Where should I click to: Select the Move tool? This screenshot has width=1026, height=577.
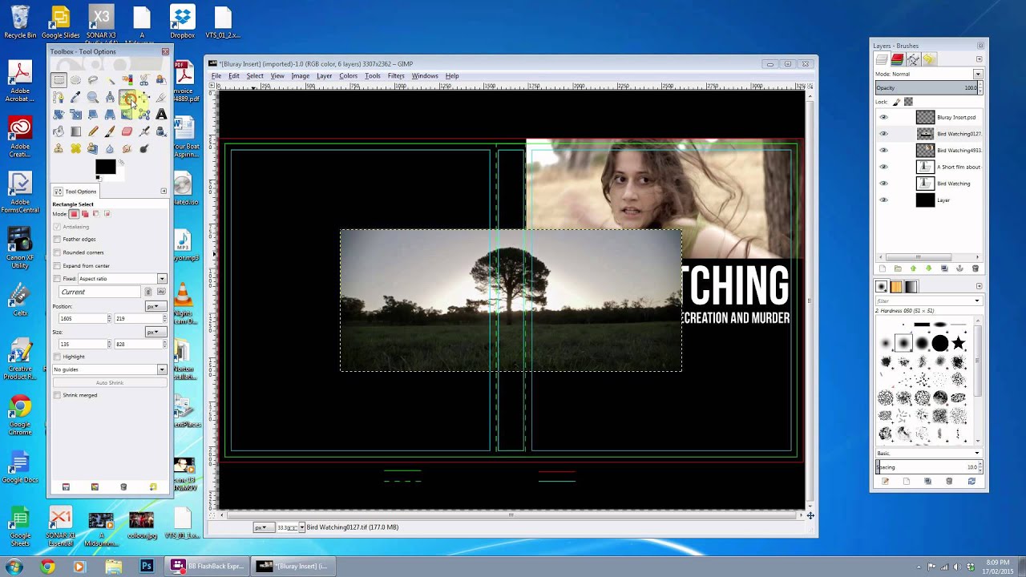click(x=127, y=98)
